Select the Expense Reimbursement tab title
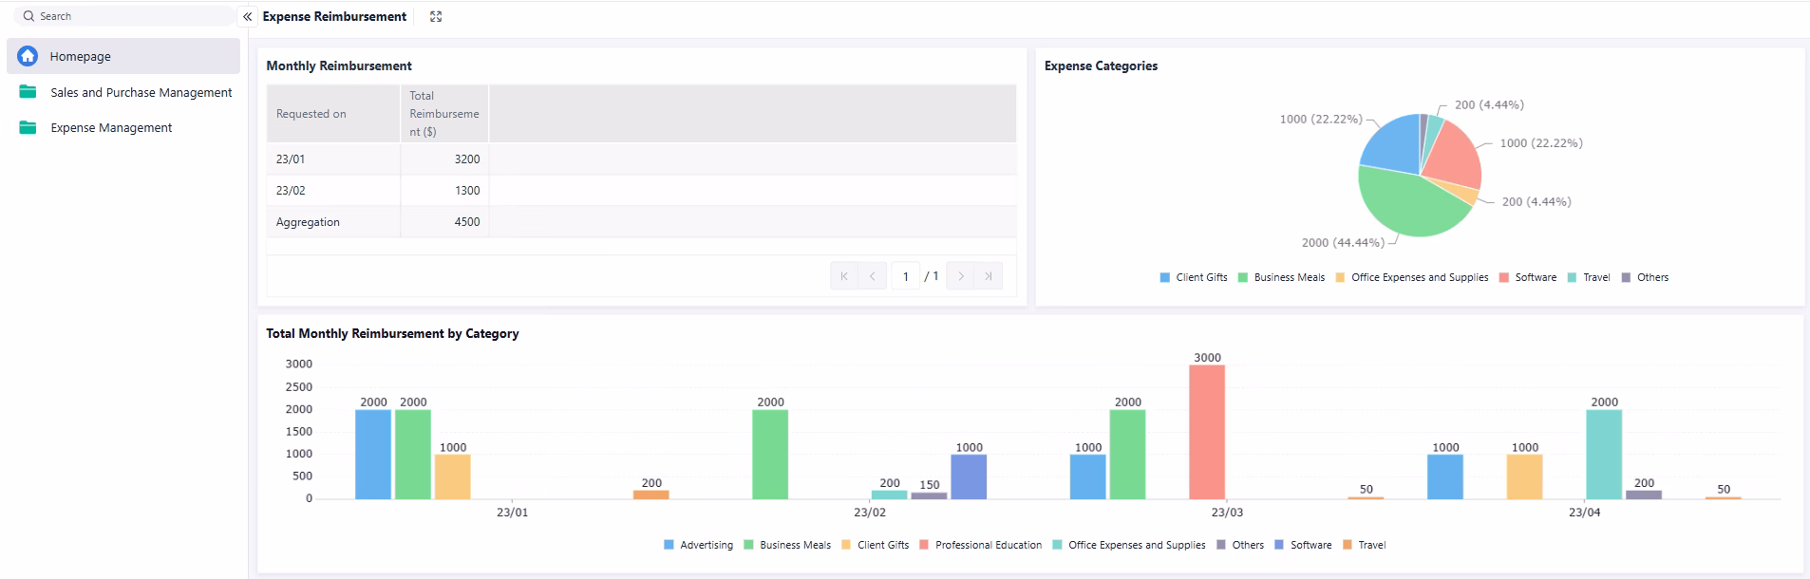 (334, 16)
